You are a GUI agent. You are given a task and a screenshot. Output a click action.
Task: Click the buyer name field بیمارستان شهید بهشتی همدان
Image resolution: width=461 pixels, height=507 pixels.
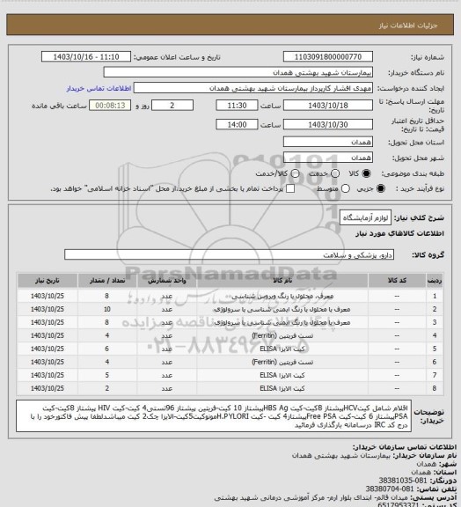[x=238, y=72]
